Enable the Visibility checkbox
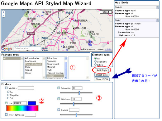162x121 pixels. click(6, 88)
